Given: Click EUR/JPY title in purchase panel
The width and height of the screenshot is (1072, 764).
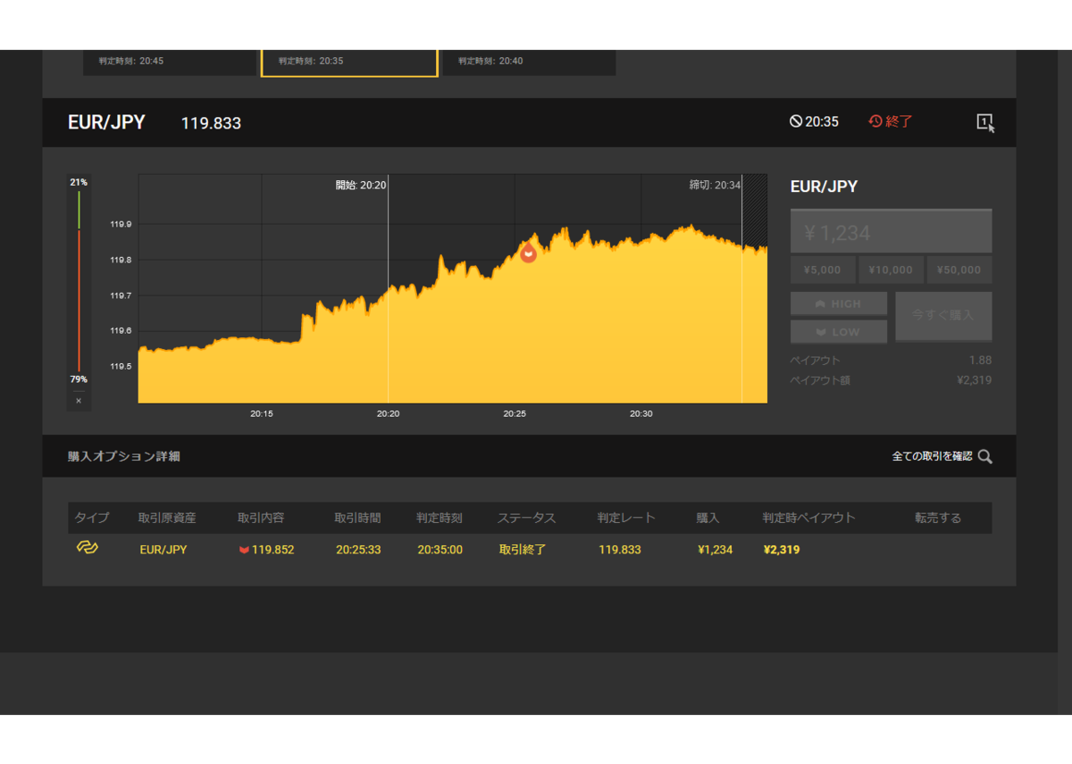Looking at the screenshot, I should click(x=824, y=187).
